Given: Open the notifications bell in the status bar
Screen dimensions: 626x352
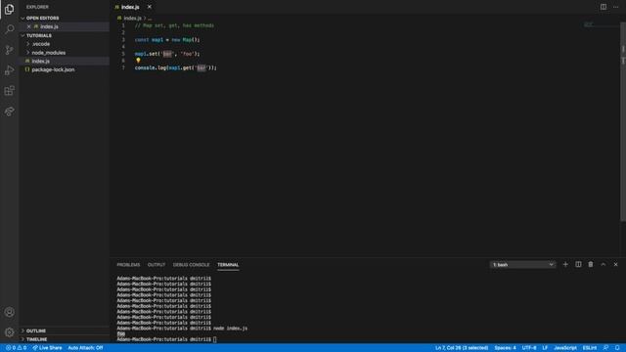Looking at the screenshot, I should tap(617, 348).
